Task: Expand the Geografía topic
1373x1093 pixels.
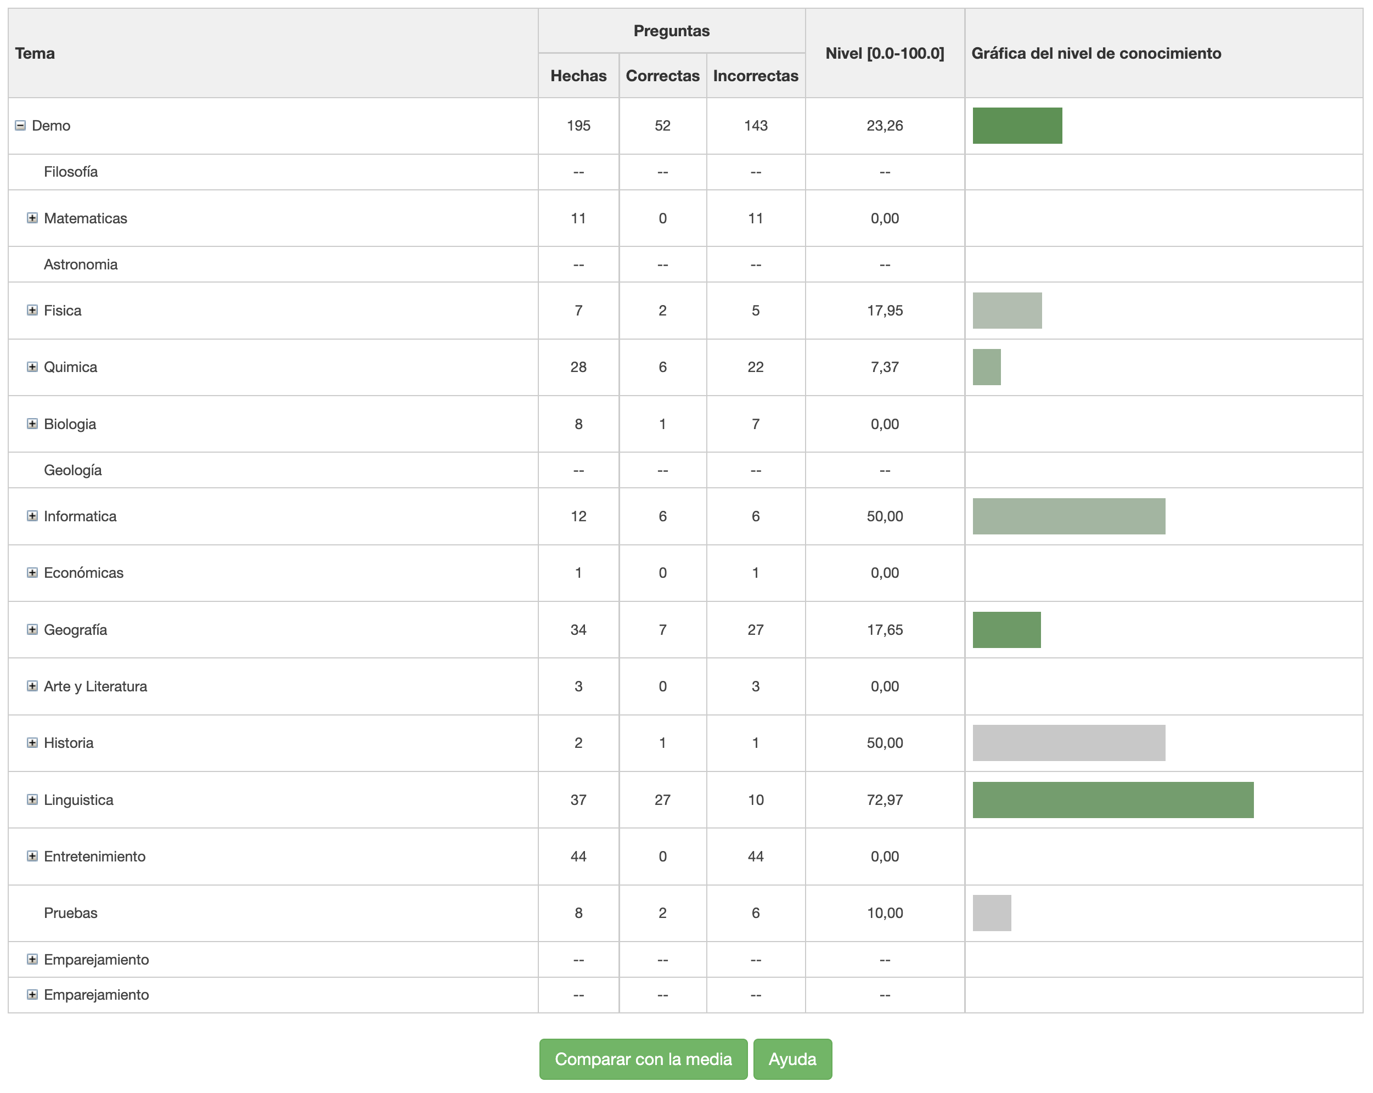Action: (x=32, y=629)
